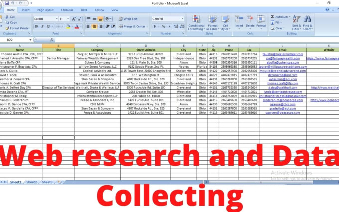Open the thomas.craft@lfg.com email link
The height and width of the screenshot is (212, 339).
coord(282,83)
